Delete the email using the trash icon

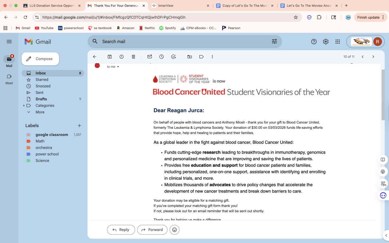133,57
